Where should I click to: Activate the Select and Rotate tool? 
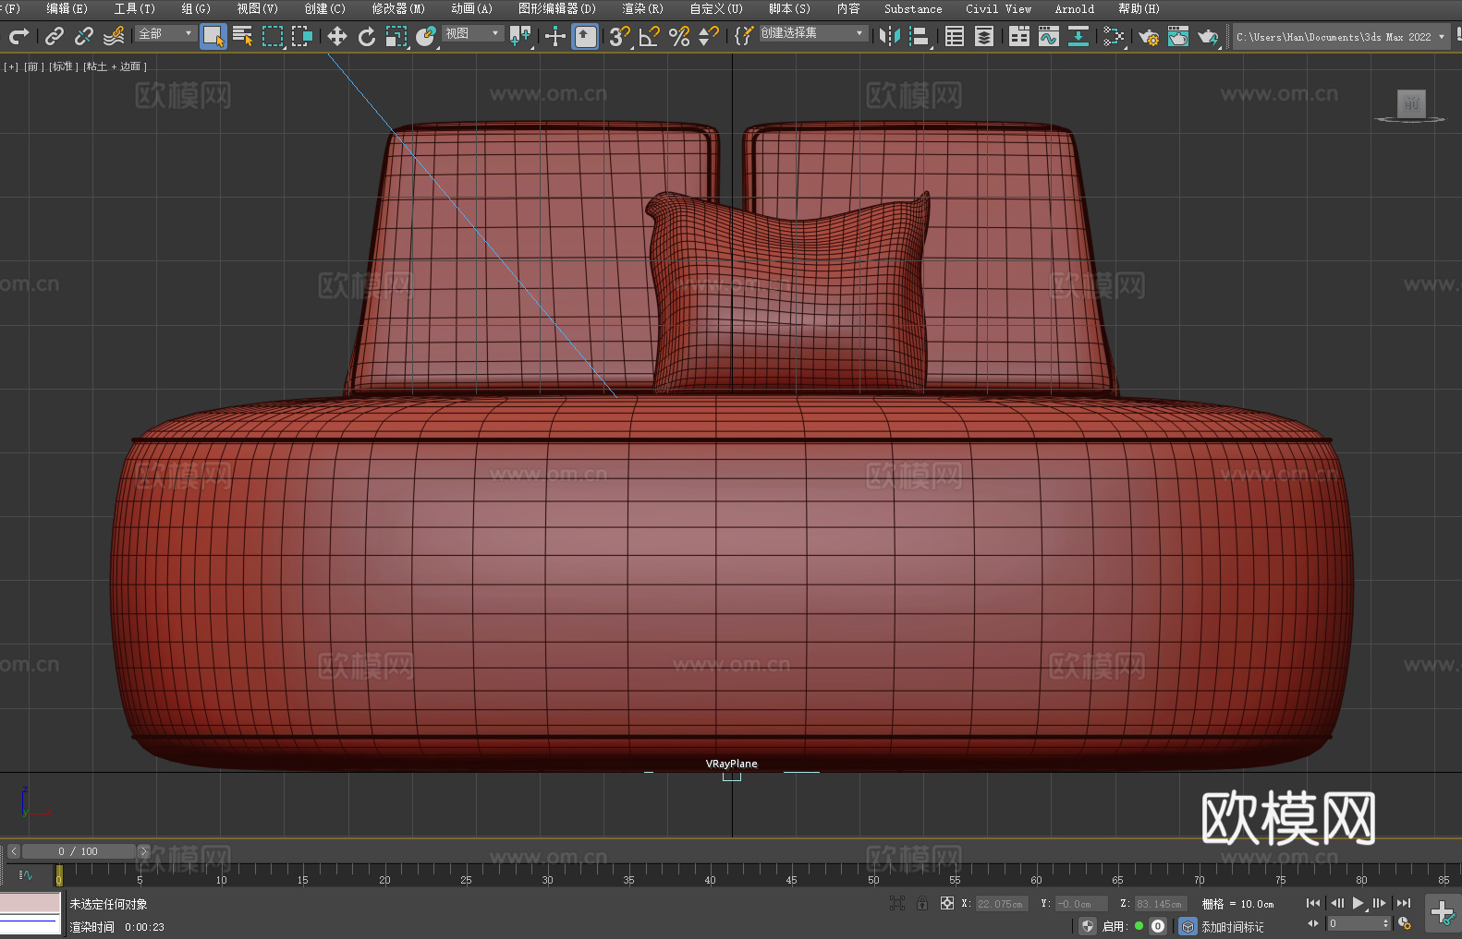pyautogui.click(x=367, y=36)
